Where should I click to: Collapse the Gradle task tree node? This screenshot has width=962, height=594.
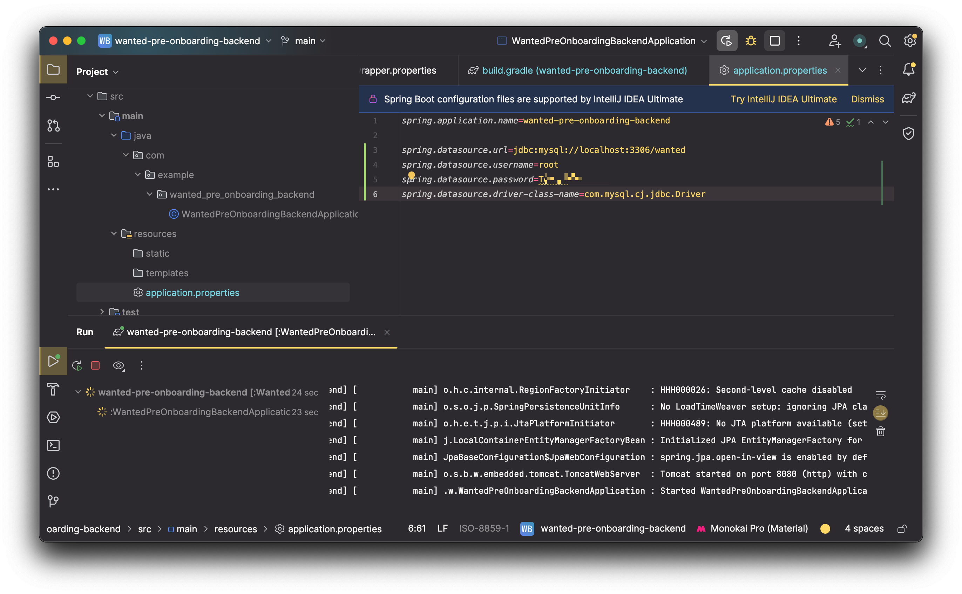click(x=78, y=392)
